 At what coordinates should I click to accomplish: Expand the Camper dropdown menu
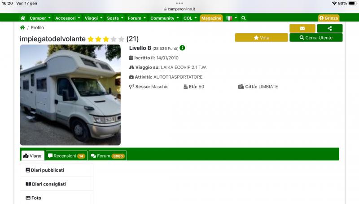[39, 18]
